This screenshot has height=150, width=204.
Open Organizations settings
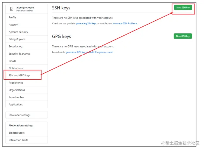(x=26, y=90)
